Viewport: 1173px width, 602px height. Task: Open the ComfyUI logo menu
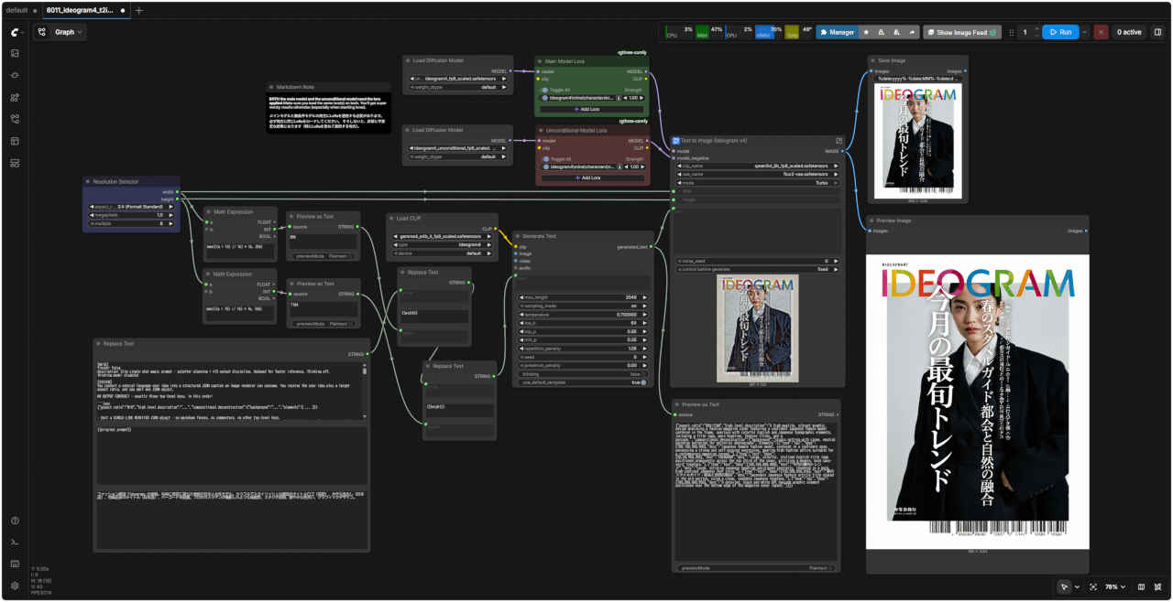click(15, 32)
